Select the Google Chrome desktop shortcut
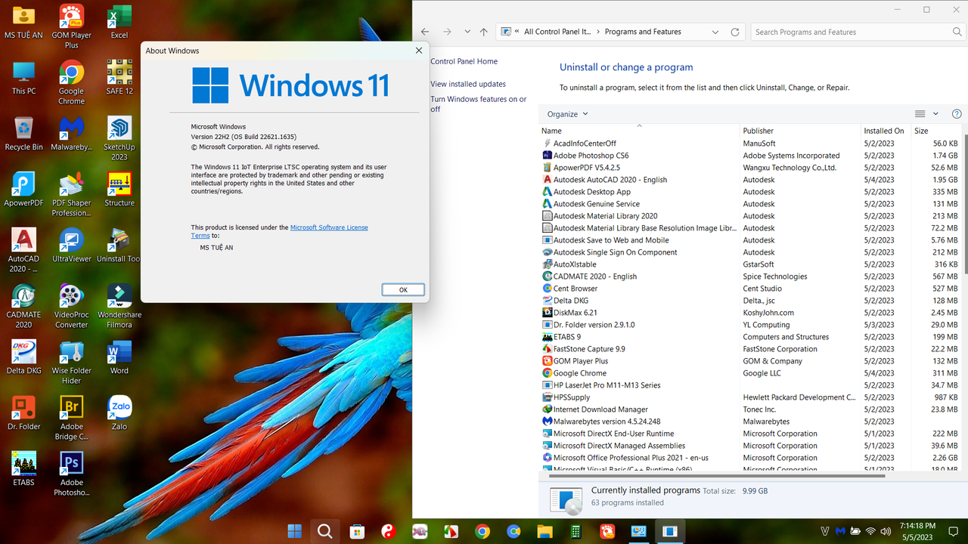This screenshot has height=544, width=968. click(x=71, y=82)
